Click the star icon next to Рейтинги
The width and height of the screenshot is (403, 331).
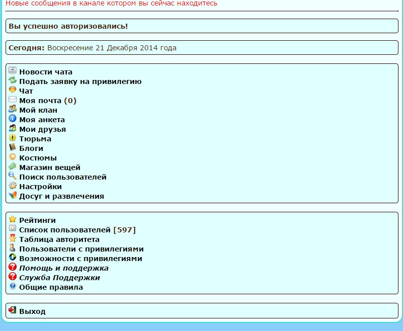coord(13,220)
